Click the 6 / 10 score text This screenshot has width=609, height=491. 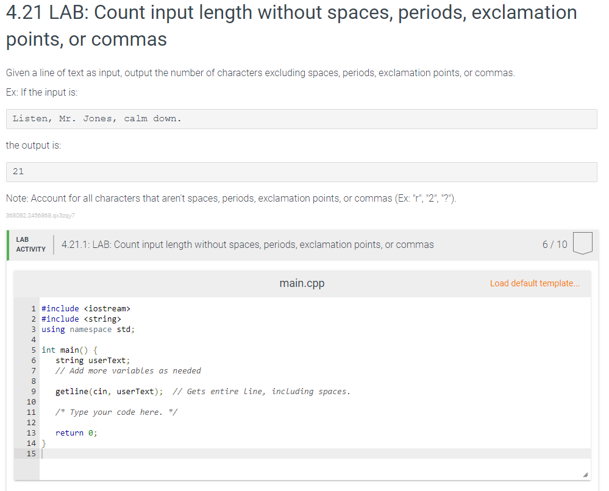point(555,244)
